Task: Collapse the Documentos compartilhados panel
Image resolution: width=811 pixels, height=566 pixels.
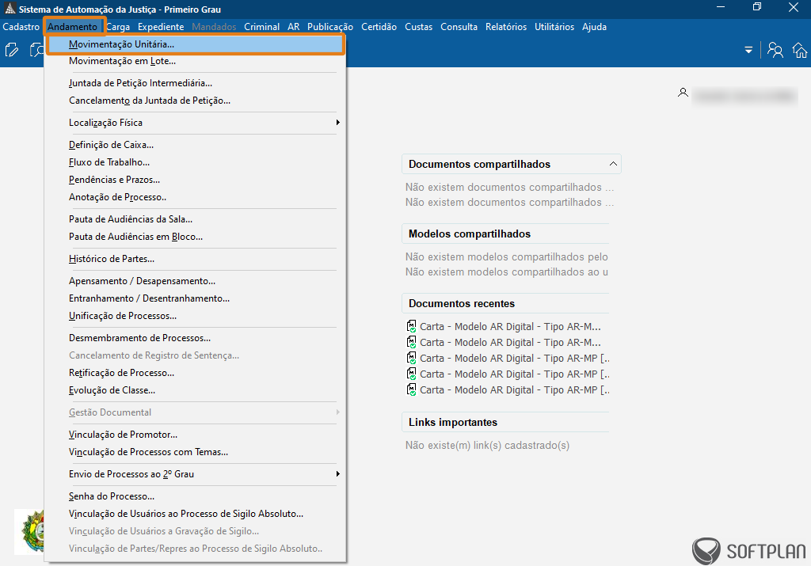Action: coord(613,164)
